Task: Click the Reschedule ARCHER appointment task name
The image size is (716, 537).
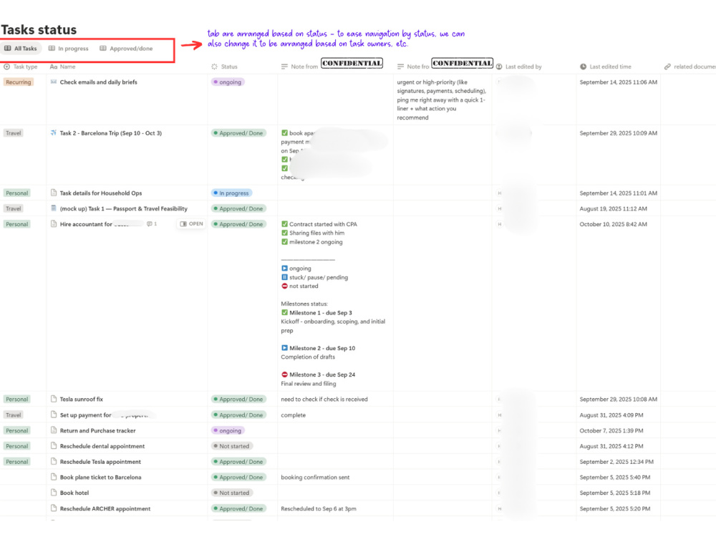Action: [x=105, y=508]
